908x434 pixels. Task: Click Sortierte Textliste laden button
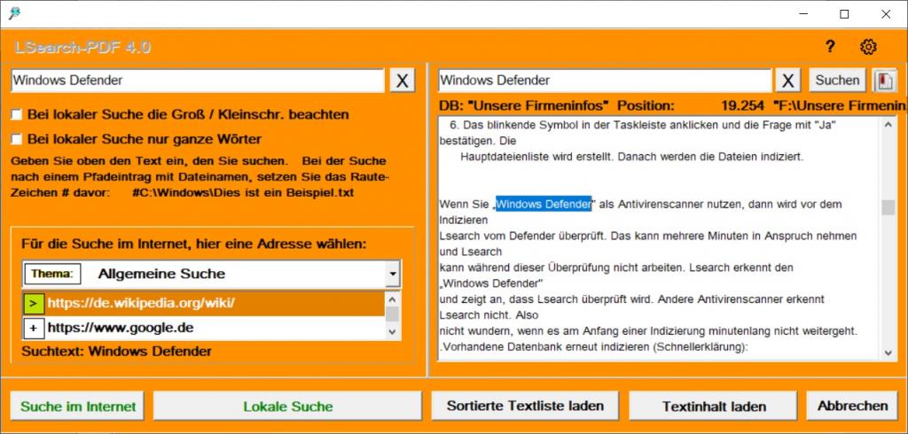pyautogui.click(x=525, y=407)
